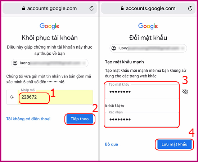Screen dimensions: 198x162
Task: Click the Lưu mật khẩu button
Action: [174, 144]
